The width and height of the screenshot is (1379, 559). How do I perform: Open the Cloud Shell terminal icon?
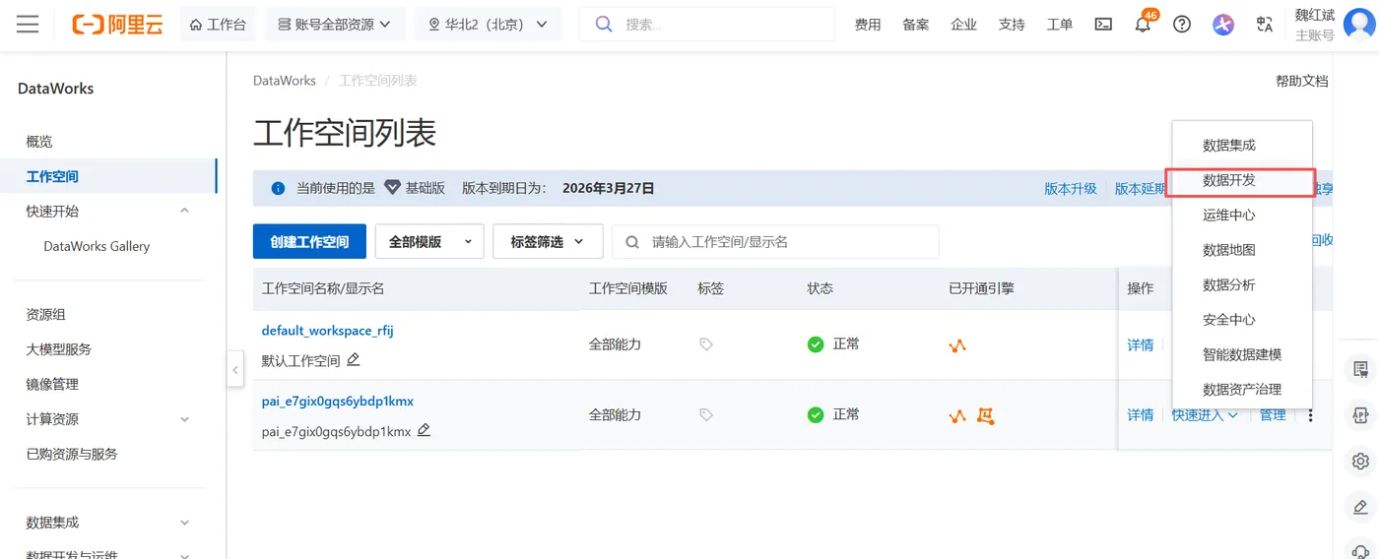pyautogui.click(x=1104, y=25)
